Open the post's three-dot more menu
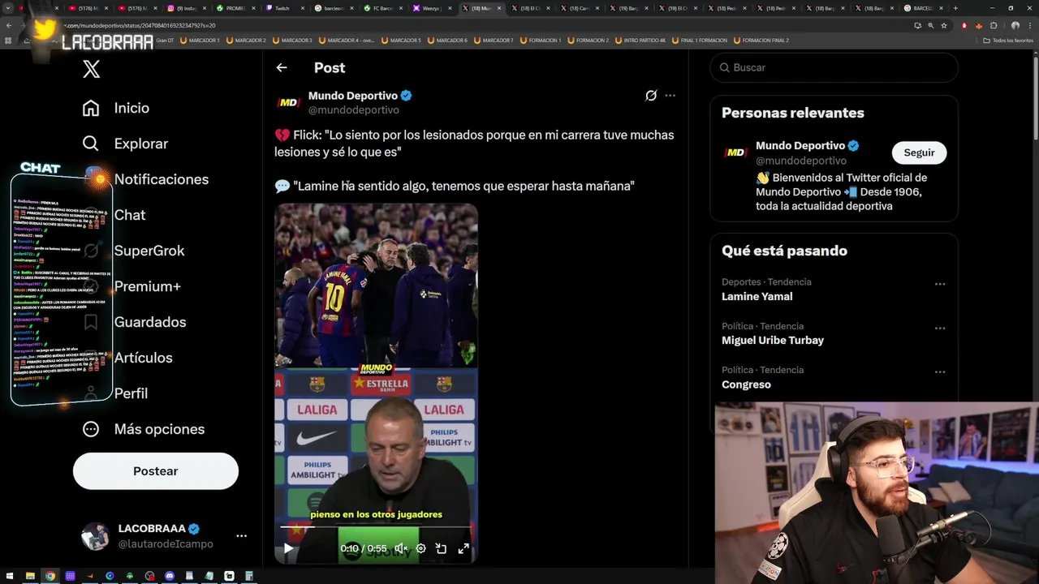1039x584 pixels. coord(670,96)
